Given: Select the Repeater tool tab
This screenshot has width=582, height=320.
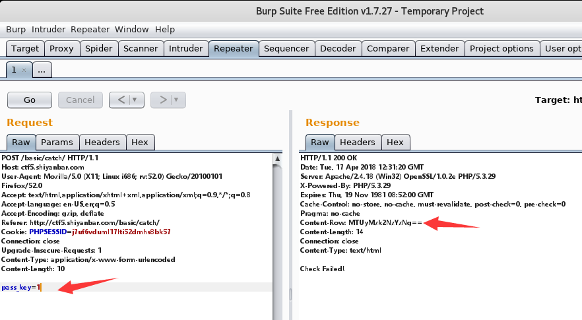Looking at the screenshot, I should click(x=234, y=49).
